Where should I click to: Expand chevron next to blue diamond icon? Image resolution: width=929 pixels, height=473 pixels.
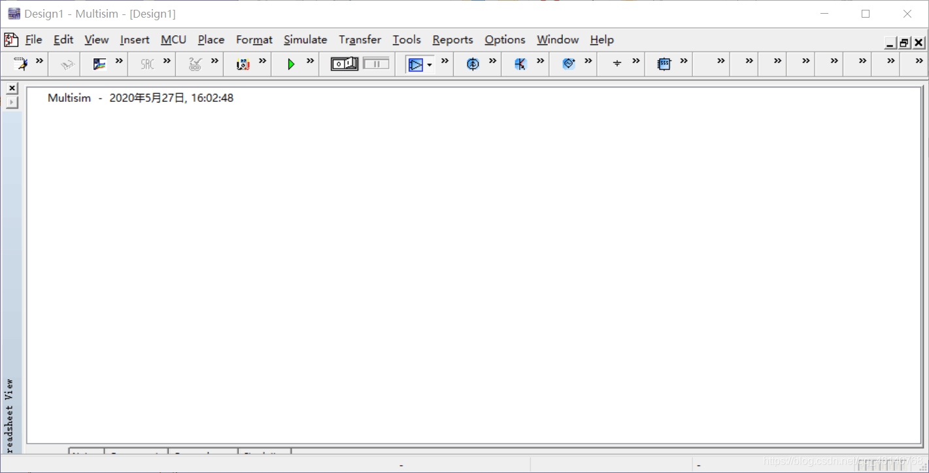pyautogui.click(x=588, y=61)
